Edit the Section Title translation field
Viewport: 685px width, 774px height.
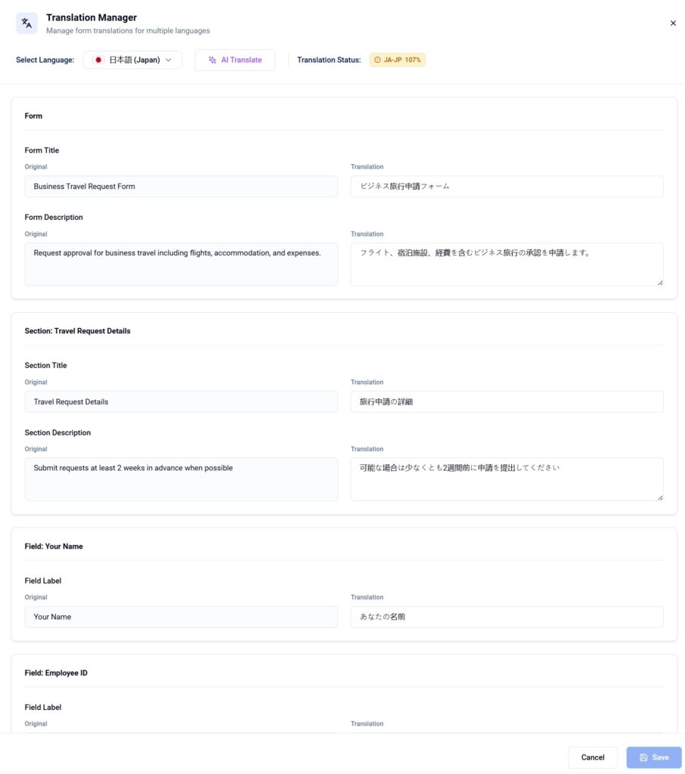(507, 401)
